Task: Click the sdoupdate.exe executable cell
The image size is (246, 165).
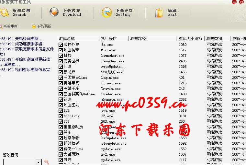Action: pyautogui.click(x=114, y=144)
